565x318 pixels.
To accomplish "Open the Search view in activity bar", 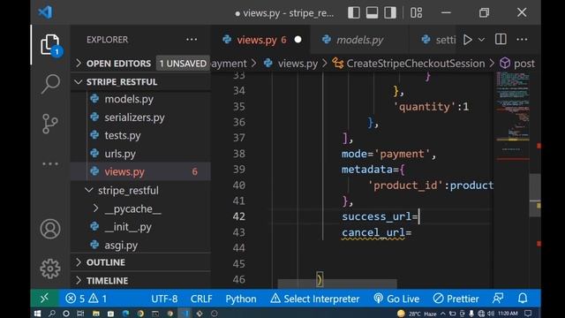I will (50, 84).
